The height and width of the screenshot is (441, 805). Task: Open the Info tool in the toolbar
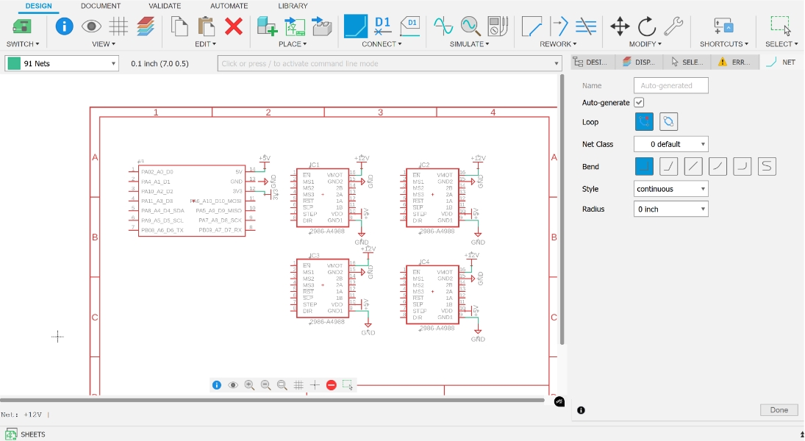64,26
